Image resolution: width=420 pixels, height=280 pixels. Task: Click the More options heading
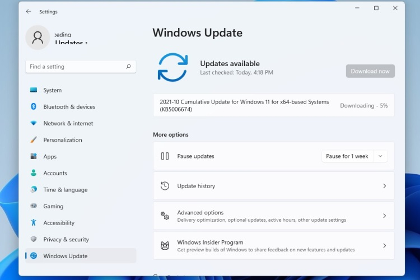tap(171, 134)
